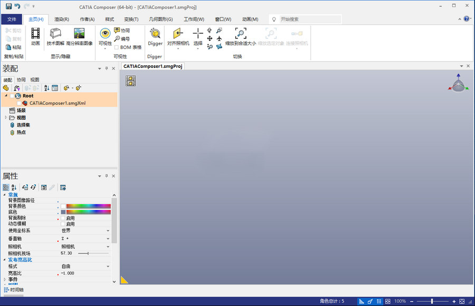Select the 选择集 tree item

pos(23,125)
